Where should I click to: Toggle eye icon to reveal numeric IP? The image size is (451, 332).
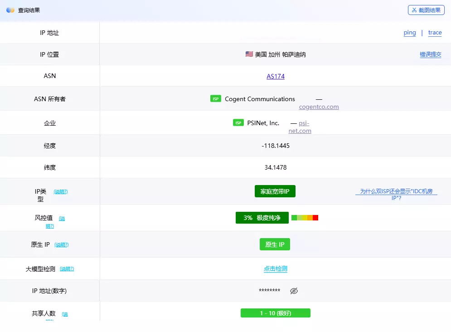click(294, 291)
